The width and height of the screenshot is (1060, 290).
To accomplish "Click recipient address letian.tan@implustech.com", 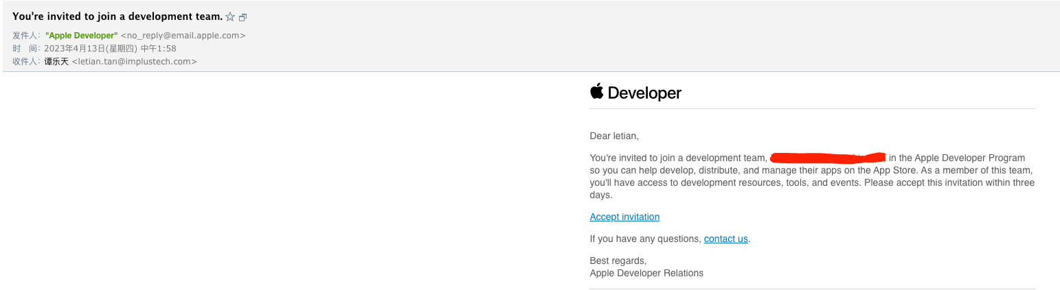I will coord(135,61).
